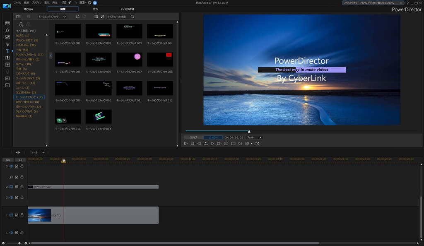This screenshot has width=424, height=246.
Task: Open the フィット preview zoom dropdown
Action: point(254,137)
